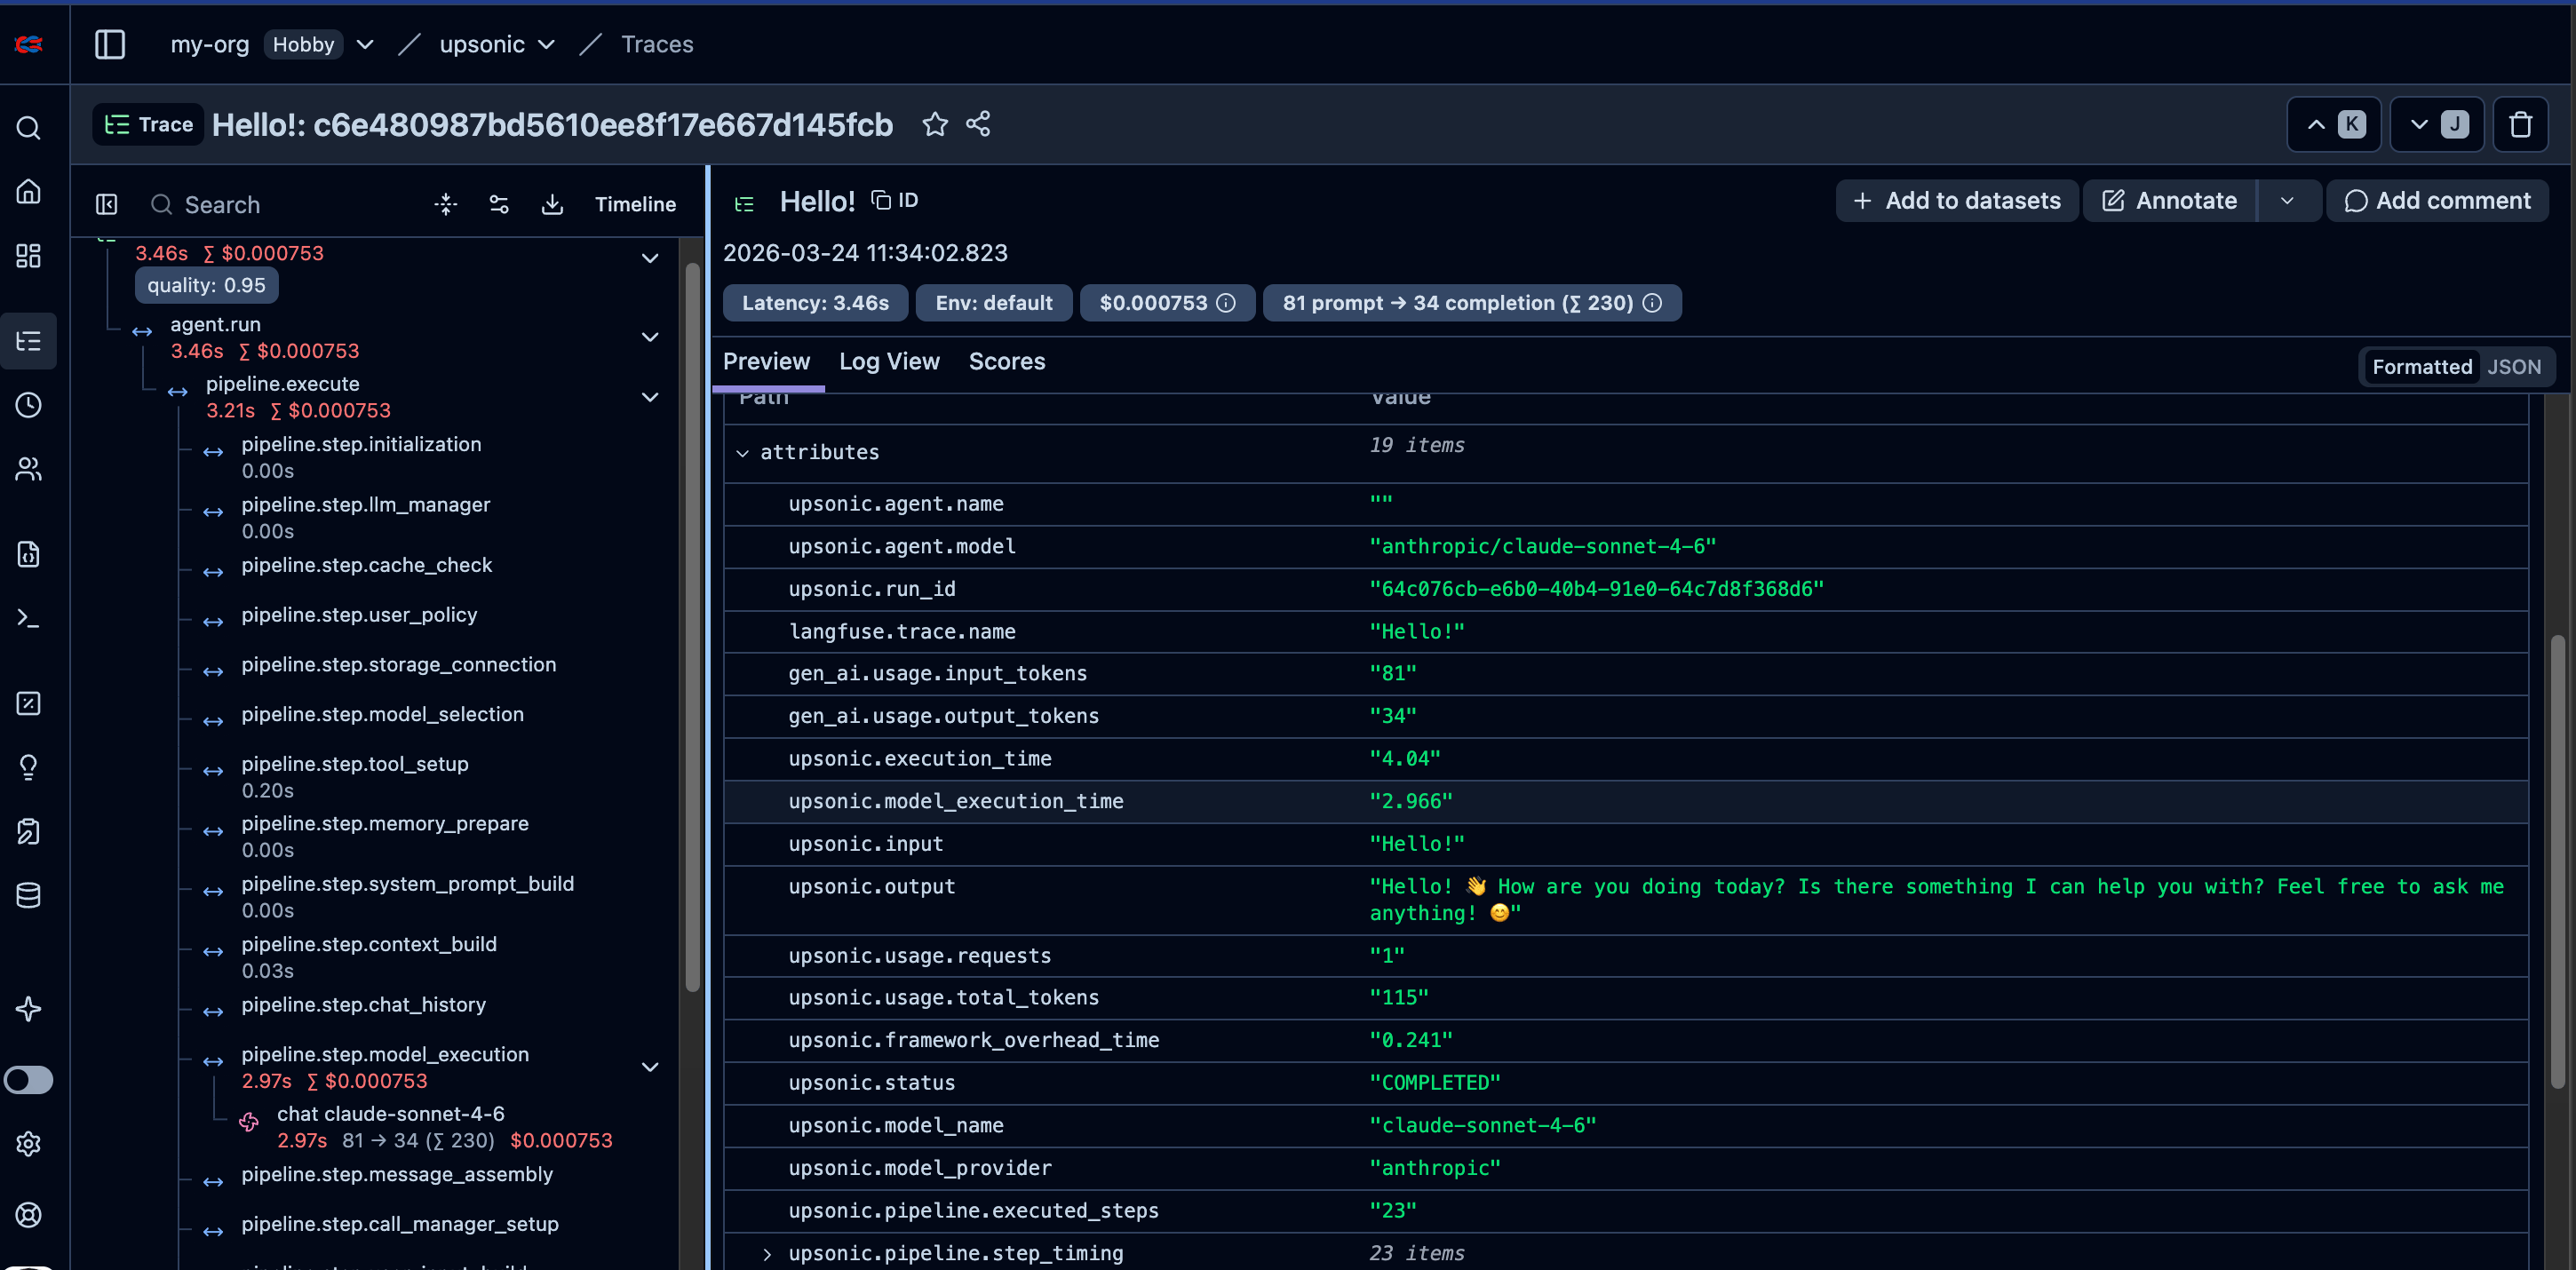Open Annotate dropdown arrow

2287,201
